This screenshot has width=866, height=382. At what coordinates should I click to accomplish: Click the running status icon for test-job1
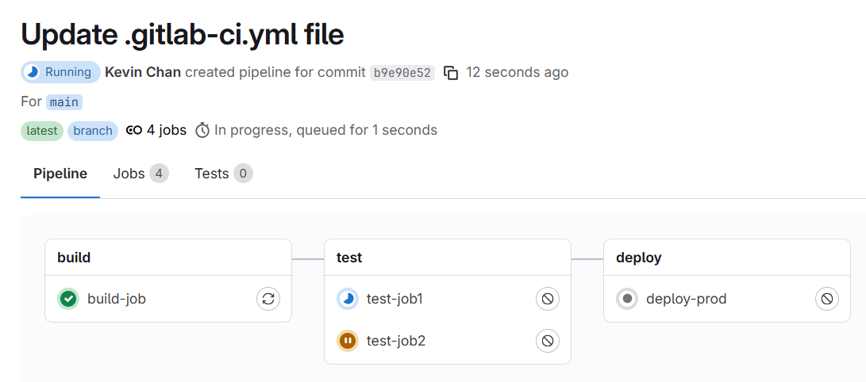point(348,299)
